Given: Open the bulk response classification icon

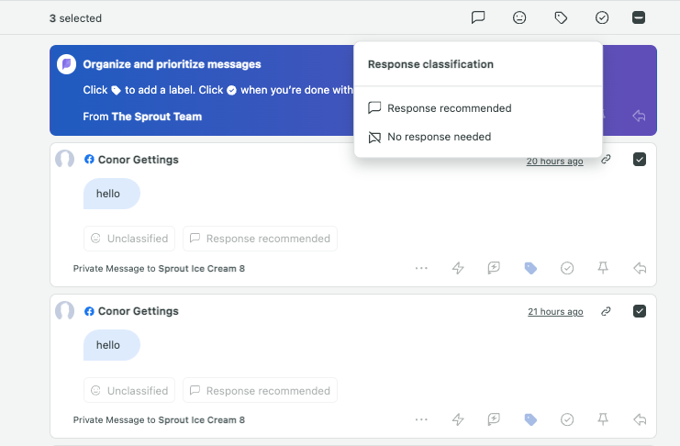Looking at the screenshot, I should point(478,17).
